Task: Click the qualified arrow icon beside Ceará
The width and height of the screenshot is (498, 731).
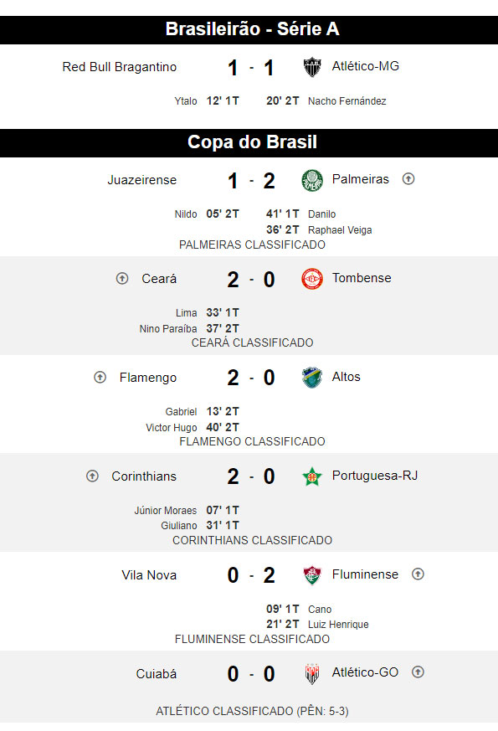Action: coord(122,279)
